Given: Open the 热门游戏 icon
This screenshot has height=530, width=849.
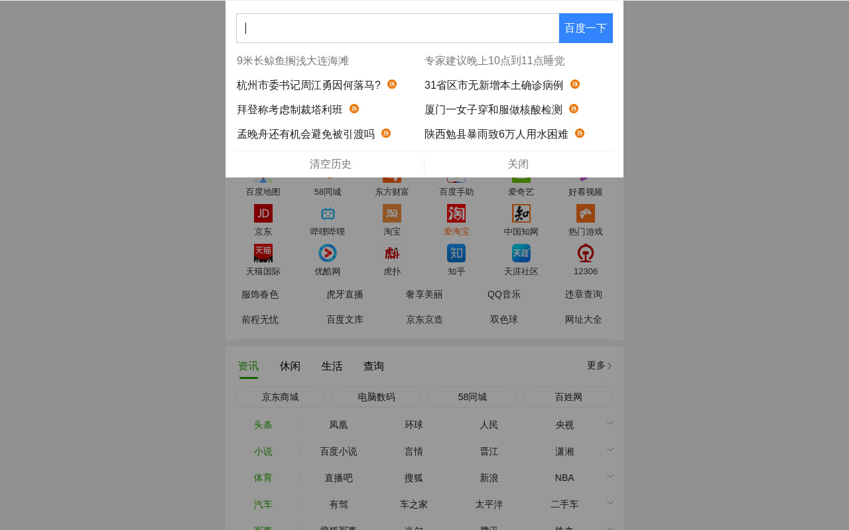Looking at the screenshot, I should tap(586, 213).
